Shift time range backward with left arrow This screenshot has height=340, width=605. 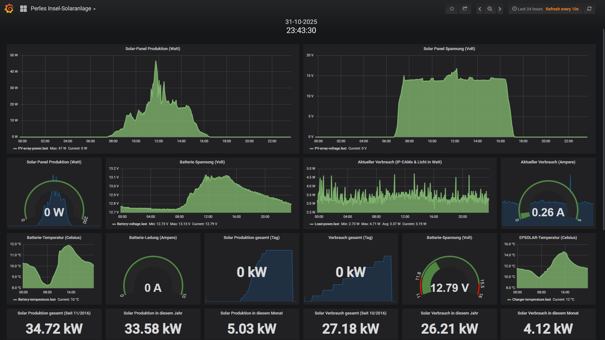tap(480, 9)
